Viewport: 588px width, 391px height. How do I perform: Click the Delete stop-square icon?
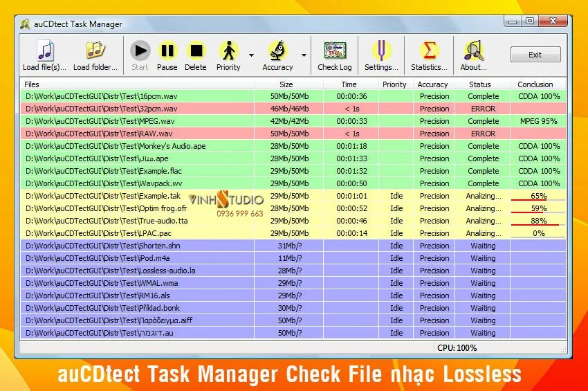coord(196,51)
